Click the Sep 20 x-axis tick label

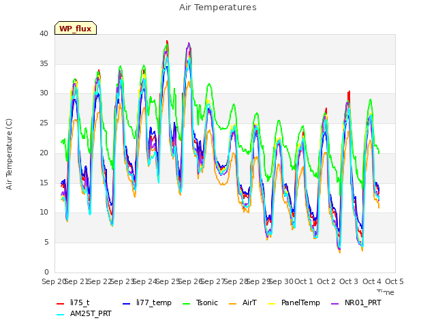54,281
